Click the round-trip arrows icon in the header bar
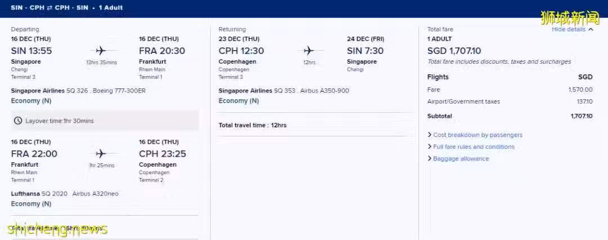 point(50,7)
